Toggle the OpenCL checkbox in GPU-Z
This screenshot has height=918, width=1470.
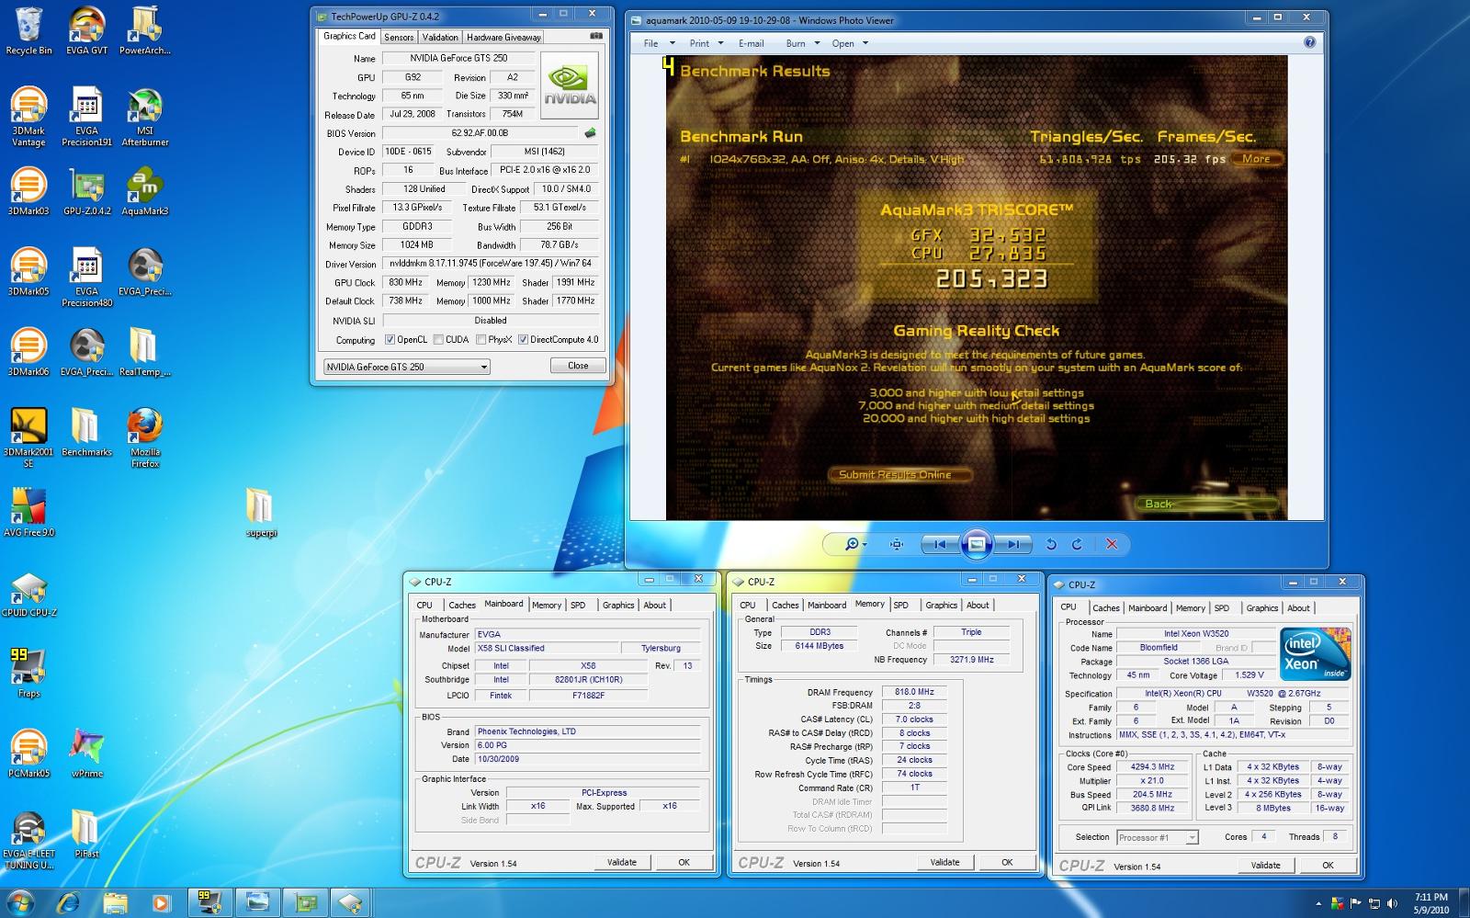pos(390,339)
